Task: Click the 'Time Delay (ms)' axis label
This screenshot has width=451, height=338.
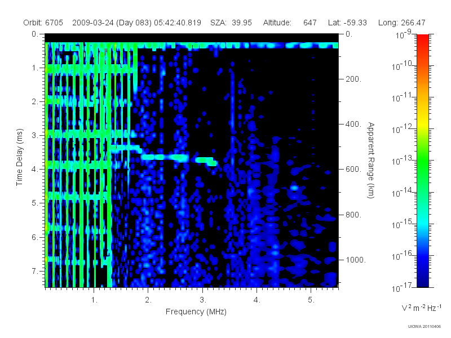Action: click(19, 157)
